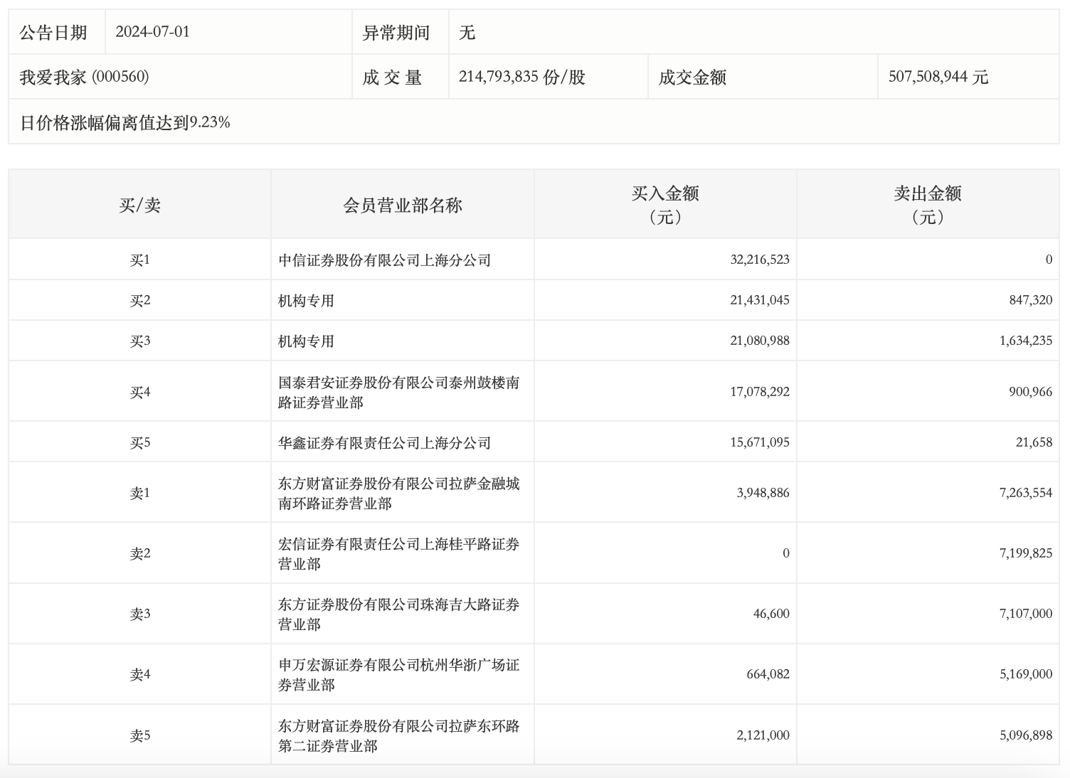Open 国泰君安证券 泰州鼓楼南路 branch entry
The height and width of the screenshot is (778, 1070).
coord(398,393)
